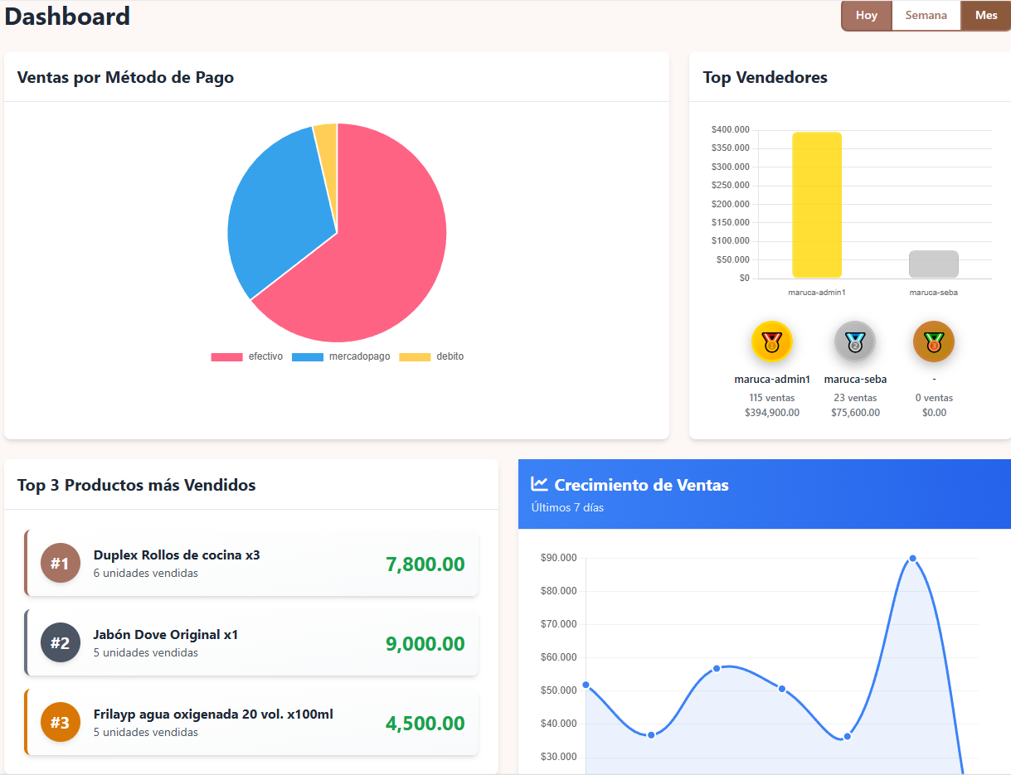Click the bronze medal icon
The width and height of the screenshot is (1011, 775).
coord(933,341)
